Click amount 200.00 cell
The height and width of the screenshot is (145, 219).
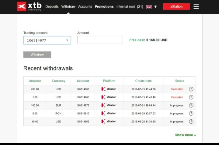35,89
